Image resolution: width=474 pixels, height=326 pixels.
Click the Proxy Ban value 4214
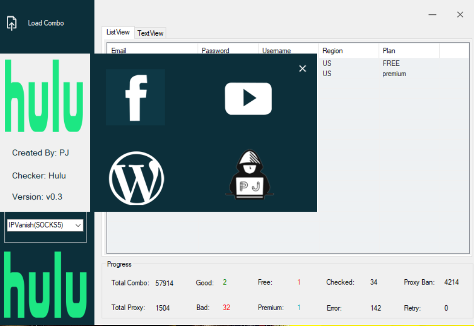pos(451,282)
